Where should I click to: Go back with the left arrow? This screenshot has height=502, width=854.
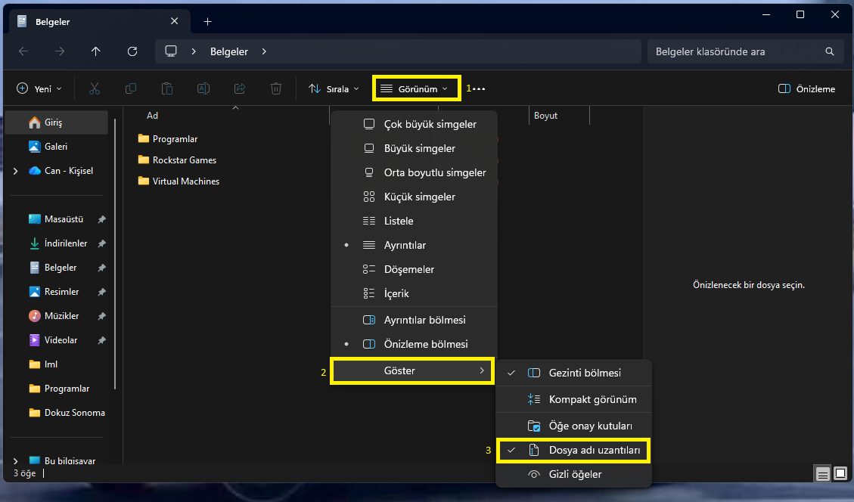tap(23, 51)
